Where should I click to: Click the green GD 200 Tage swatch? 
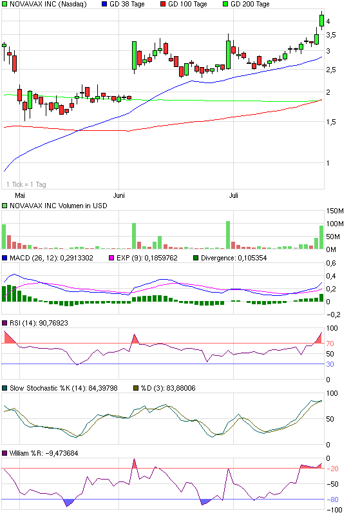[225, 5]
